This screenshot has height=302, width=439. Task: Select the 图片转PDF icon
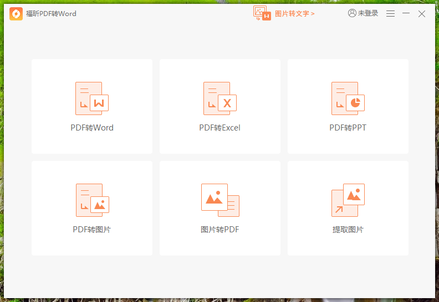[219, 200]
